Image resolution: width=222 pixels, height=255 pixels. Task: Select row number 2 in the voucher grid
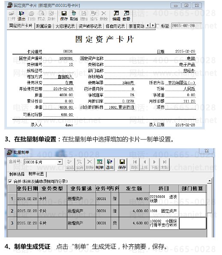12,211
